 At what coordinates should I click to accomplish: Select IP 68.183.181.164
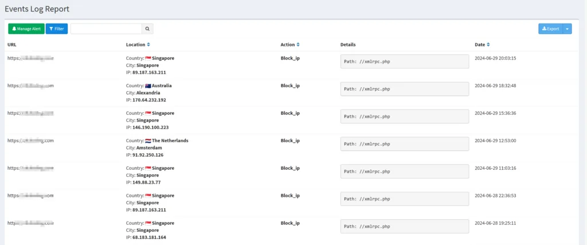point(150,238)
